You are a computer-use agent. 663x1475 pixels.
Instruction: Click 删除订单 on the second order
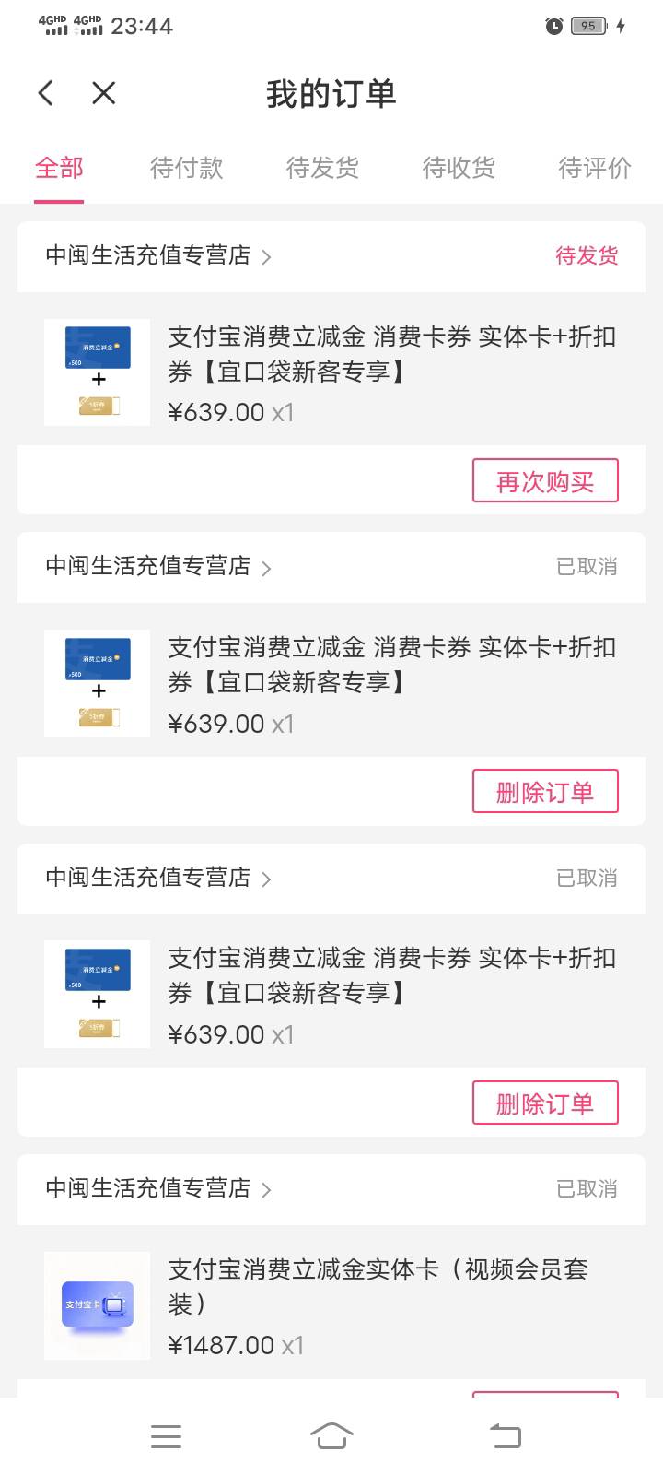tap(545, 792)
